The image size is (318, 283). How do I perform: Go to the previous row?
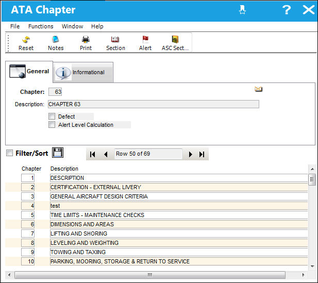106,154
